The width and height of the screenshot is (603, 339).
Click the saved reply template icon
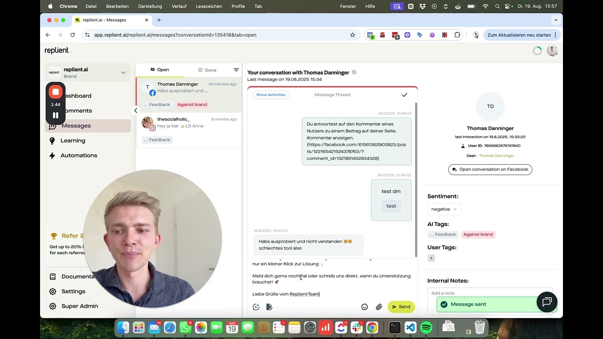[269, 307]
